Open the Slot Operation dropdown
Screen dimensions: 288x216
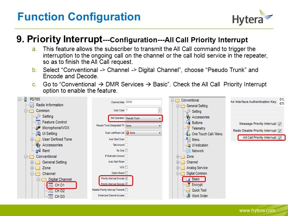[x=143, y=118]
